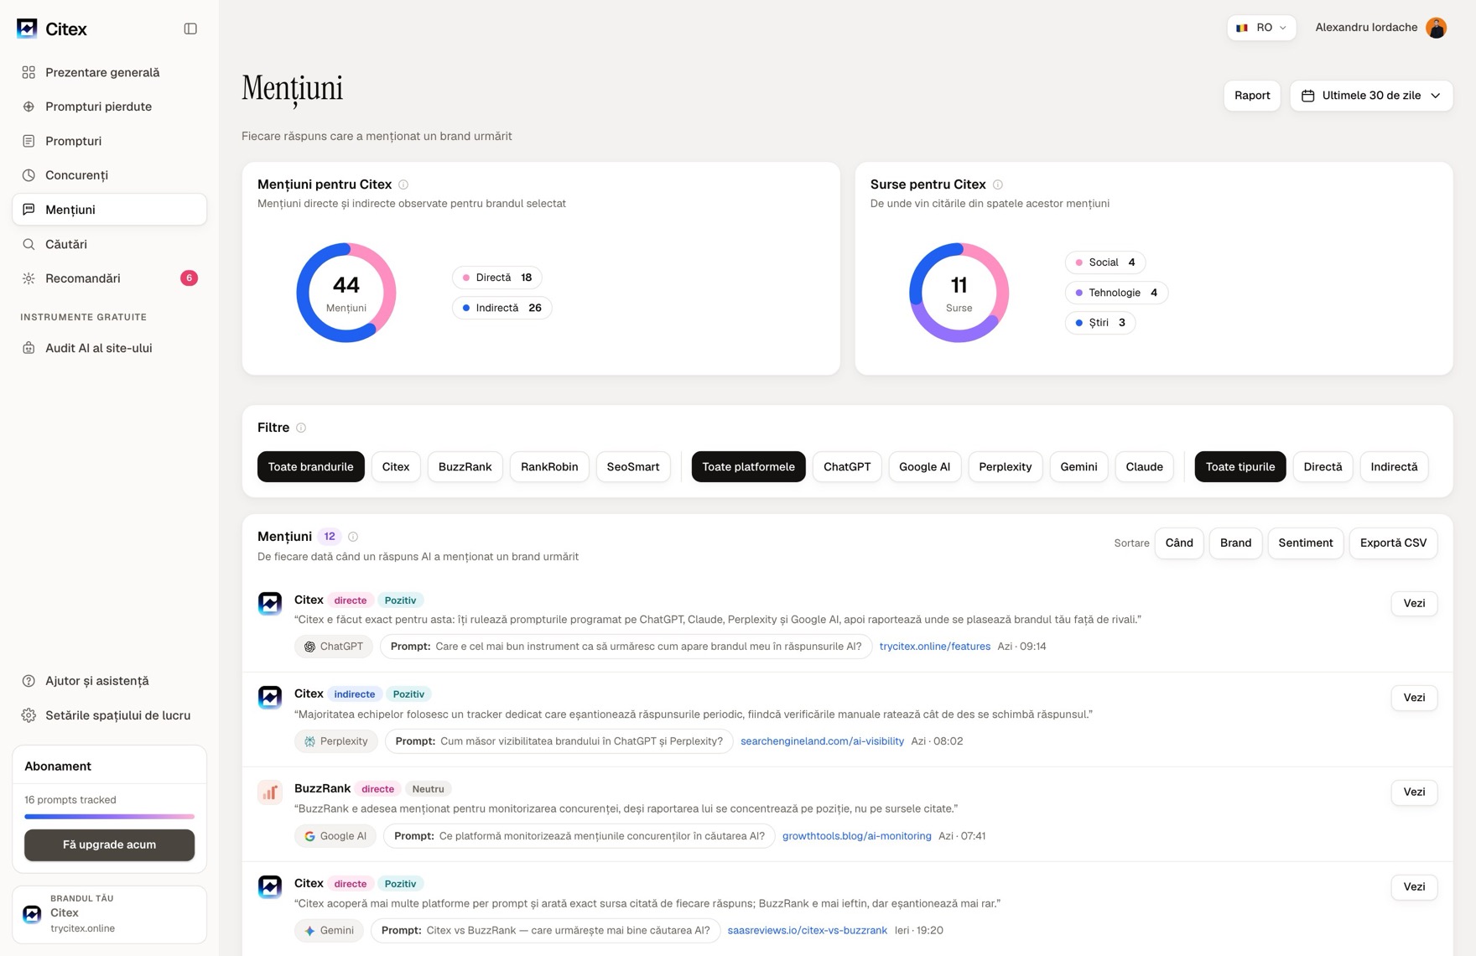The width and height of the screenshot is (1476, 956).
Task: Click the Perplexity platform tag on the second mention
Action: [x=336, y=741]
